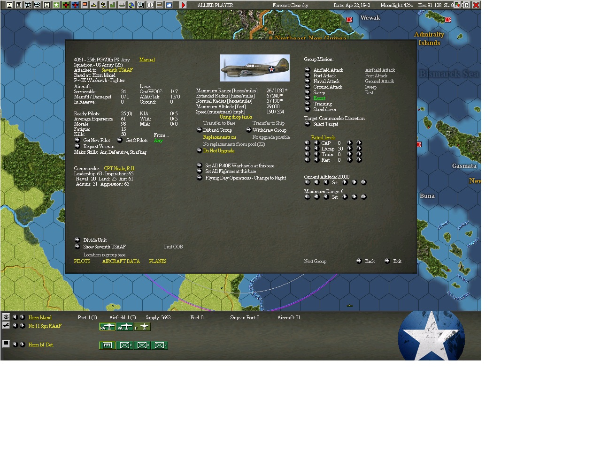601x450 pixels.
Task: Click the white star on green toolbar icon
Action: pyautogui.click(x=56, y=5)
